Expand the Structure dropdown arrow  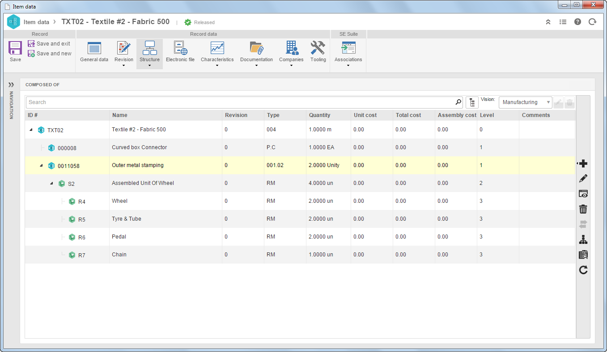click(149, 66)
